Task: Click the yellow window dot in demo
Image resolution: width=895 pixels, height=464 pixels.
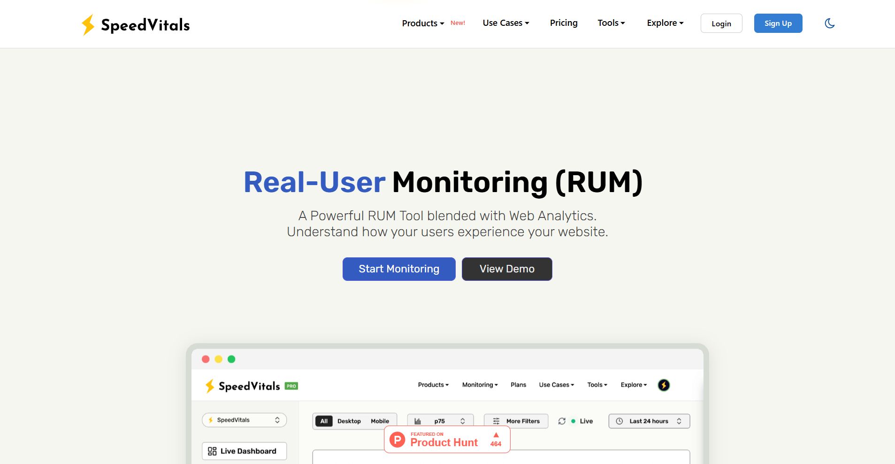Action: coord(218,359)
